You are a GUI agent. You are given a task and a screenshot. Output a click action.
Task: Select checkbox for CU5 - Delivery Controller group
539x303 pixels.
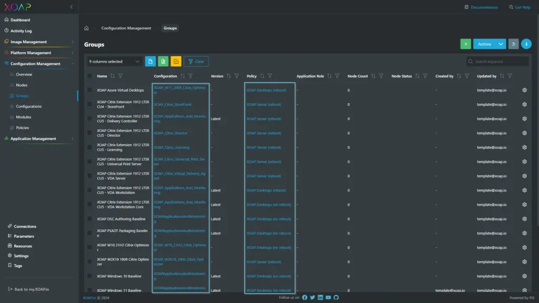[89, 118]
